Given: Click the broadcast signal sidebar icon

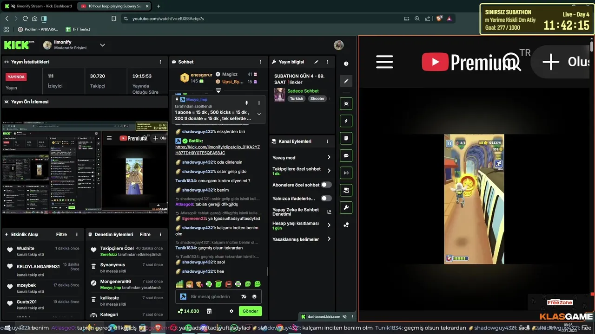Looking at the screenshot, I should pyautogui.click(x=346, y=173).
